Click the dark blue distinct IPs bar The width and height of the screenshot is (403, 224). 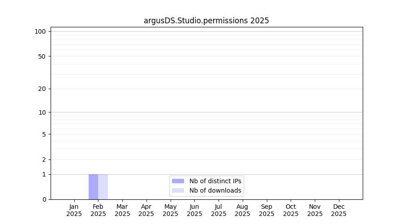tap(93, 187)
